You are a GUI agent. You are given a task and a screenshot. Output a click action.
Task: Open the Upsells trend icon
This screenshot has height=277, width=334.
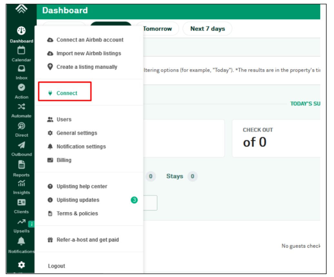[21, 222]
